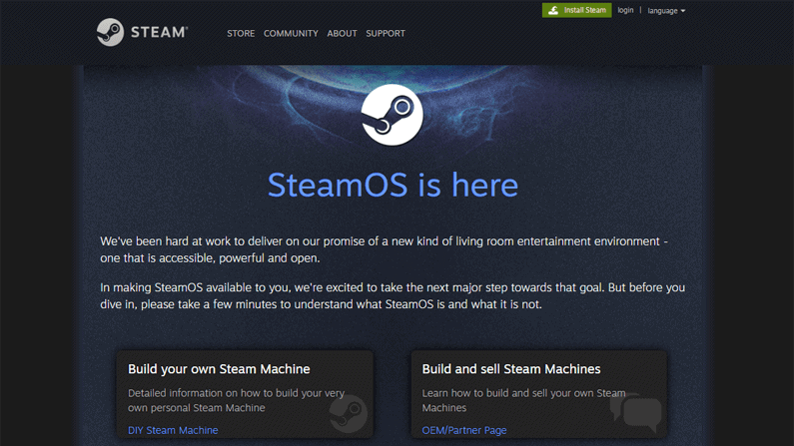This screenshot has height=446, width=794.
Task: Open the STORE menu
Action: click(x=241, y=33)
